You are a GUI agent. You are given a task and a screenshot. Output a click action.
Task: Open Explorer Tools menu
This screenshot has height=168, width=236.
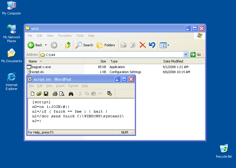tap(80, 36)
